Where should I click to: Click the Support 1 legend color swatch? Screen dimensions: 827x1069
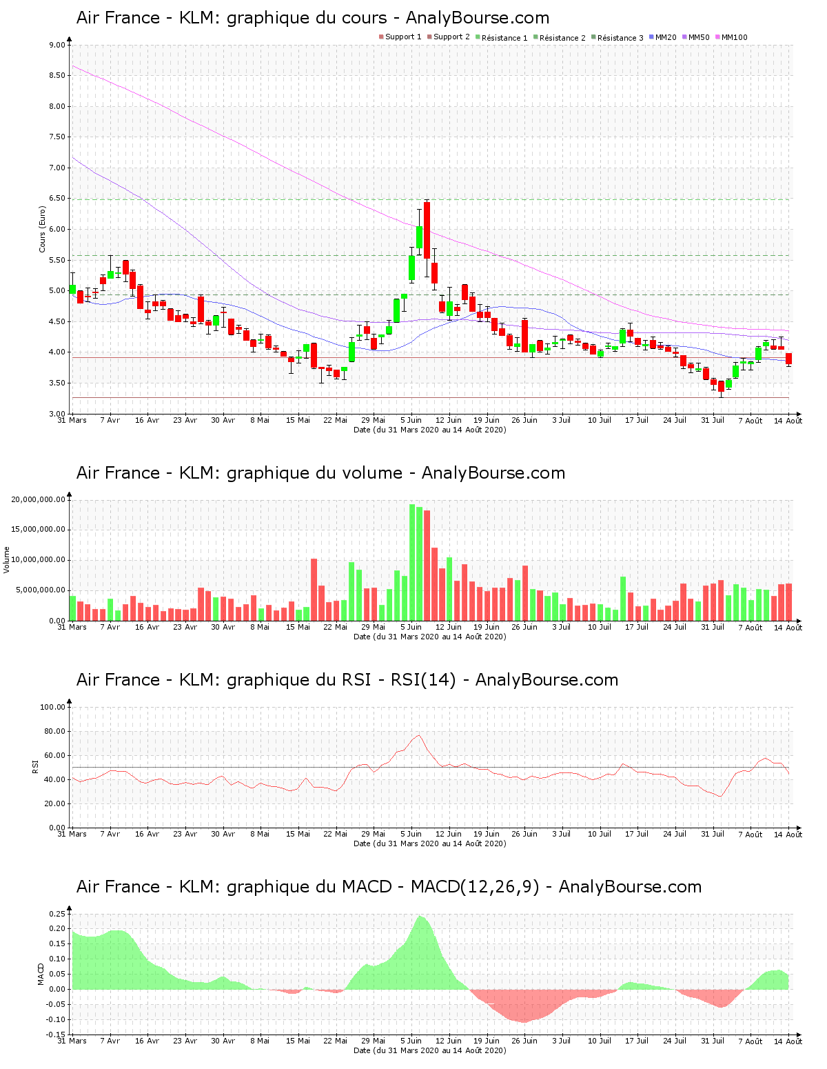click(x=381, y=37)
